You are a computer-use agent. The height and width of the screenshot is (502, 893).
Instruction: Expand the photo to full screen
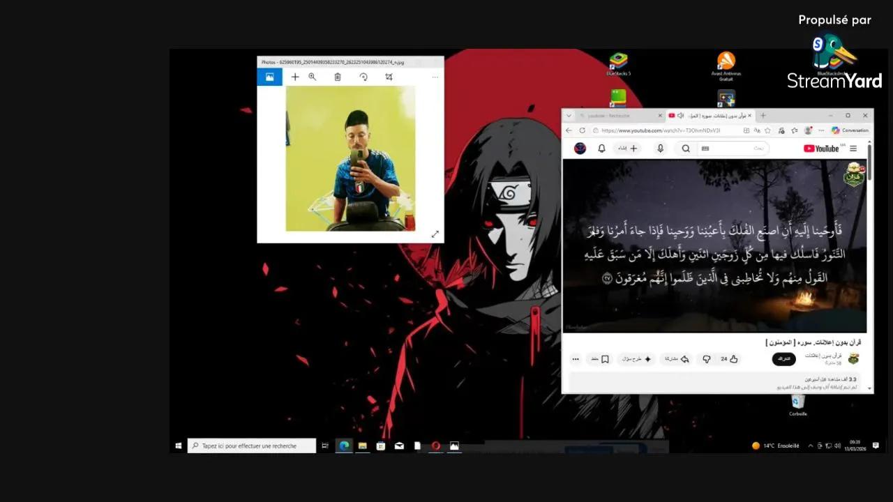[x=435, y=234]
